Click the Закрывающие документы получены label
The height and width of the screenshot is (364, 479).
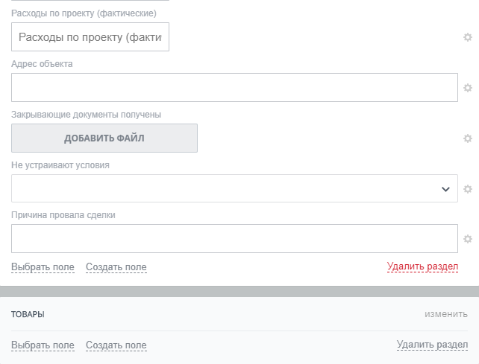(87, 115)
